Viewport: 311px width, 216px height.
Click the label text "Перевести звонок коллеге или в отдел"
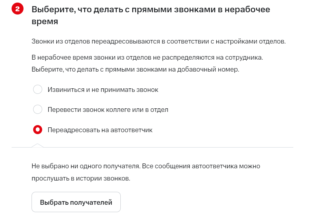(x=108, y=110)
